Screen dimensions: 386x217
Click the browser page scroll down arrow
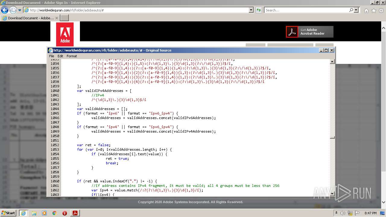click(x=384, y=203)
